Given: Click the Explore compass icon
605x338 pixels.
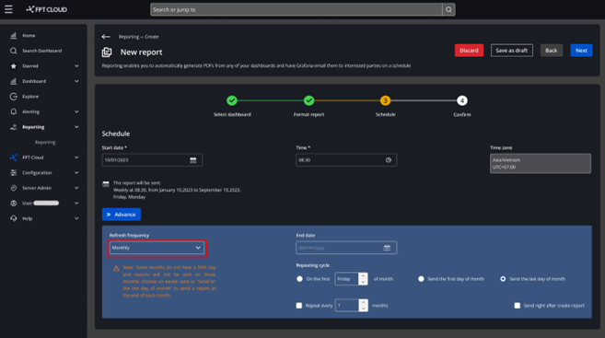Looking at the screenshot, I should point(14,97).
